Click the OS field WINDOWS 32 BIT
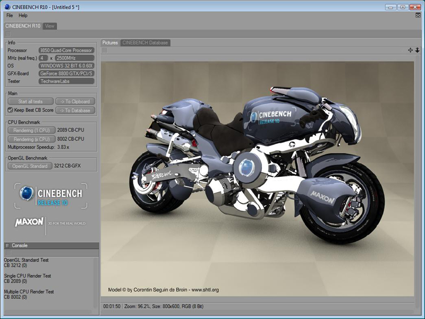425x319 pixels. [66, 66]
